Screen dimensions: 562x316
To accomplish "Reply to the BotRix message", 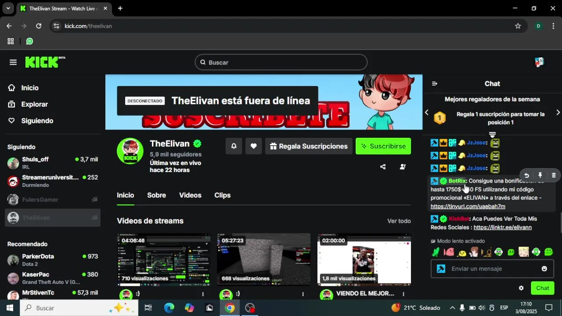I will click(526, 175).
